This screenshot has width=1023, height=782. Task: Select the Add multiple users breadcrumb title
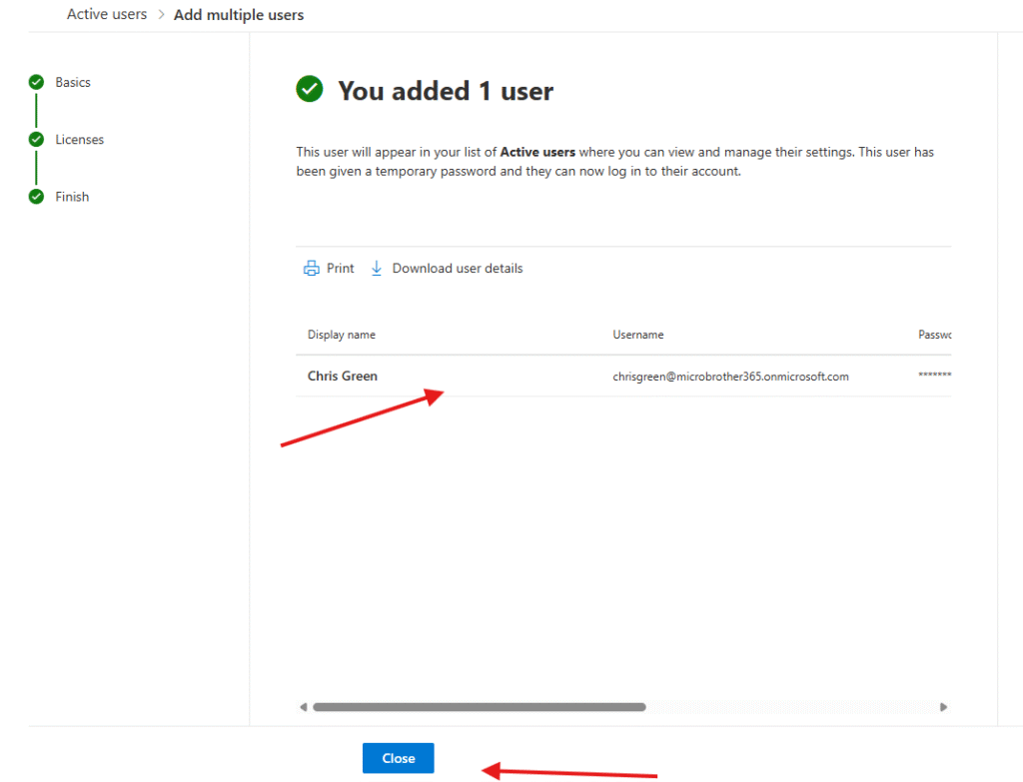[239, 15]
